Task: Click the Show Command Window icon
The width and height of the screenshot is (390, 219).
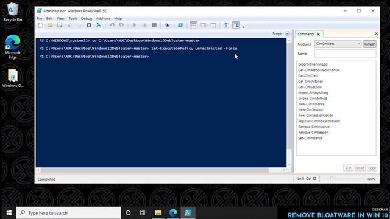Action: click(226, 25)
